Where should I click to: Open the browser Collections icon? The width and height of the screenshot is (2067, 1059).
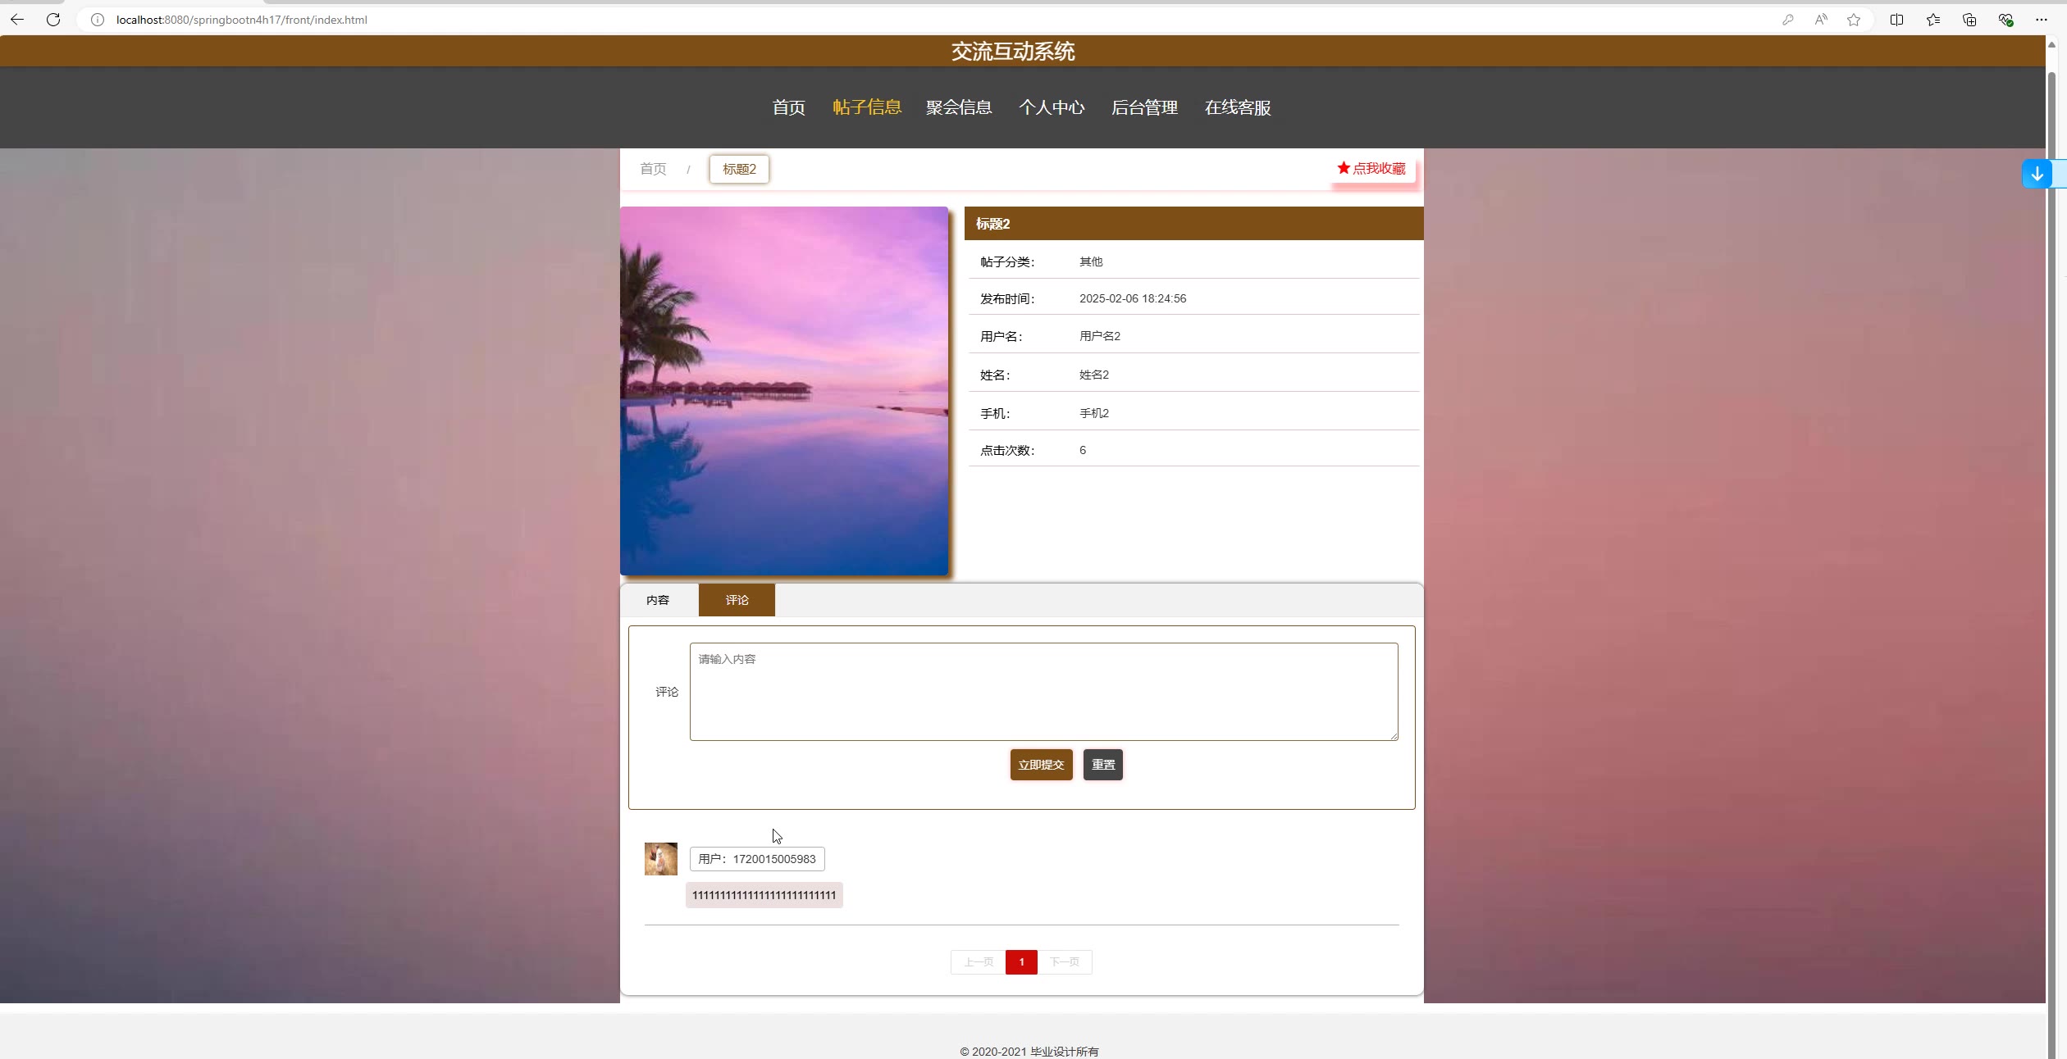point(1969,20)
